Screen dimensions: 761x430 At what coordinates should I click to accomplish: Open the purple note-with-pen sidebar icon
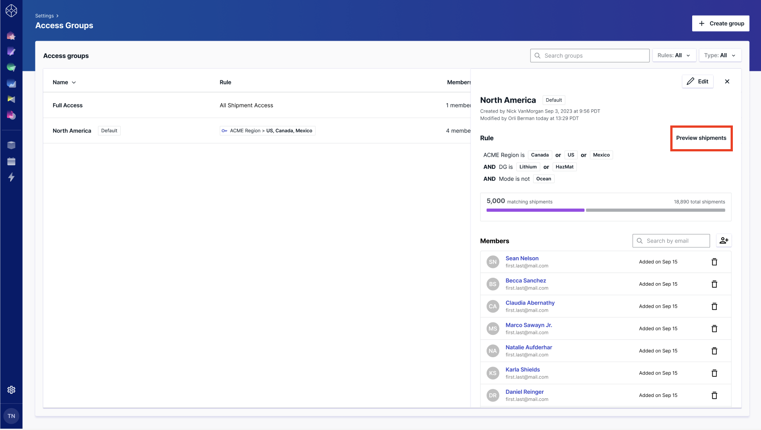(x=11, y=52)
